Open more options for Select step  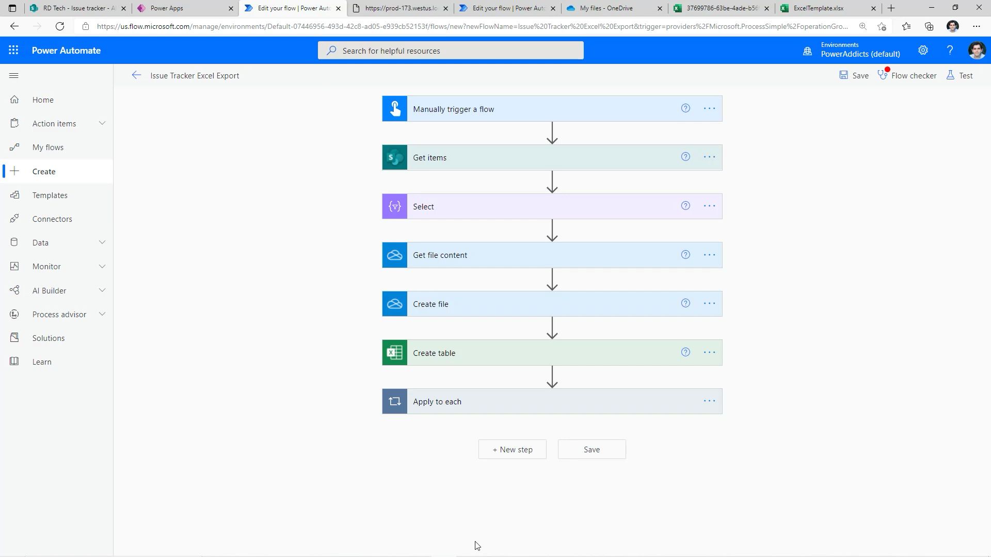tap(710, 206)
